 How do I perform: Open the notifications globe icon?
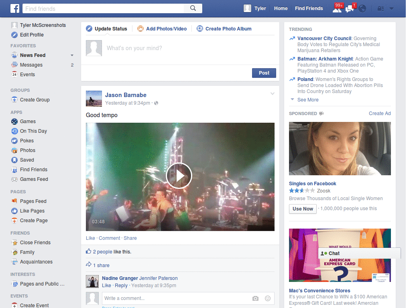click(x=362, y=9)
